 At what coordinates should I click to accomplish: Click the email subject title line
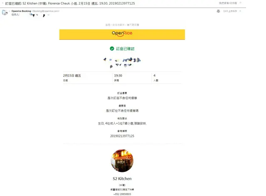click(x=70, y=3)
